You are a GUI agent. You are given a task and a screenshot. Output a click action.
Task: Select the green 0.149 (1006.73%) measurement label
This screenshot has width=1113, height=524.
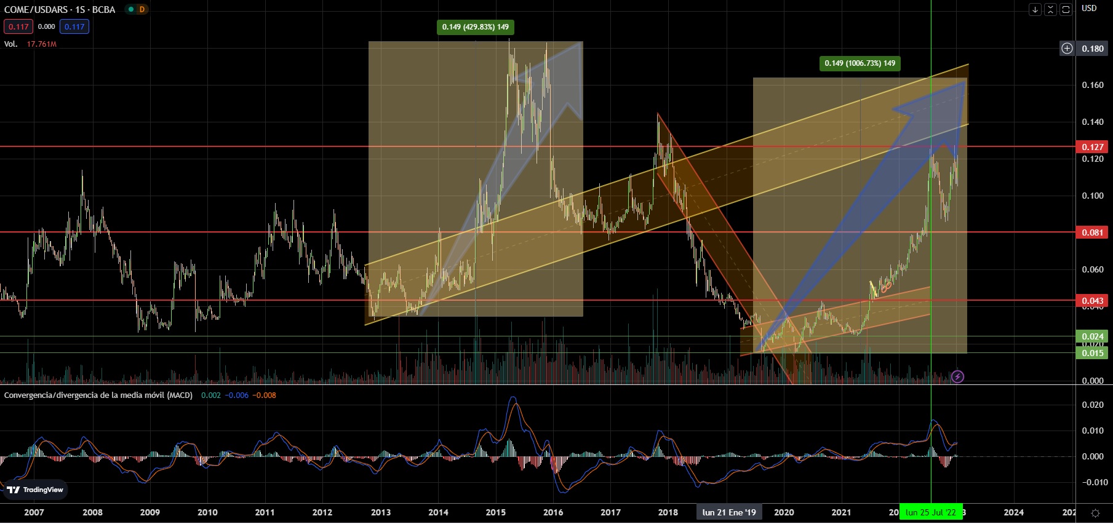click(860, 63)
